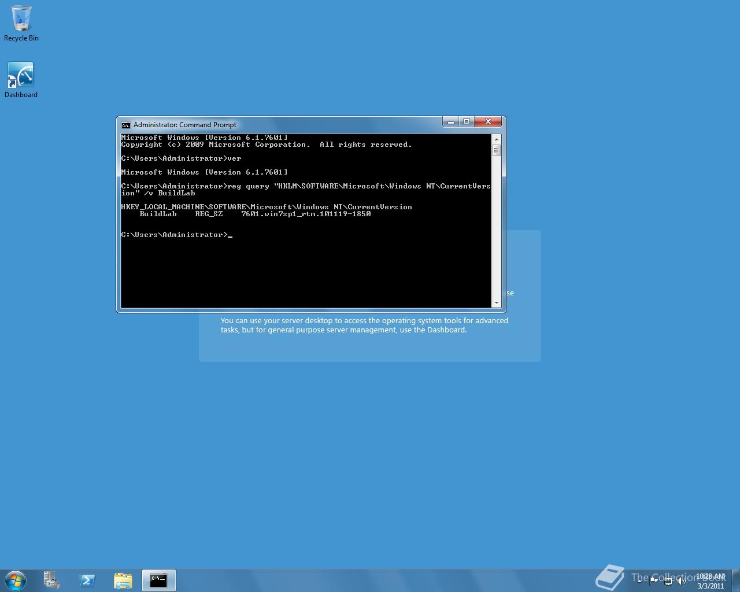This screenshot has width=740, height=592.
Task: Select the Dashboard desktop shortcut
Action: (x=21, y=80)
